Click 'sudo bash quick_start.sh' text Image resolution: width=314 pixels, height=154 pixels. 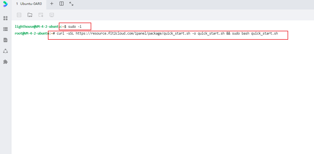click(x=255, y=33)
